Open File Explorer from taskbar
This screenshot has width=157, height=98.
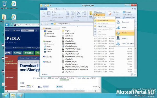13,96
